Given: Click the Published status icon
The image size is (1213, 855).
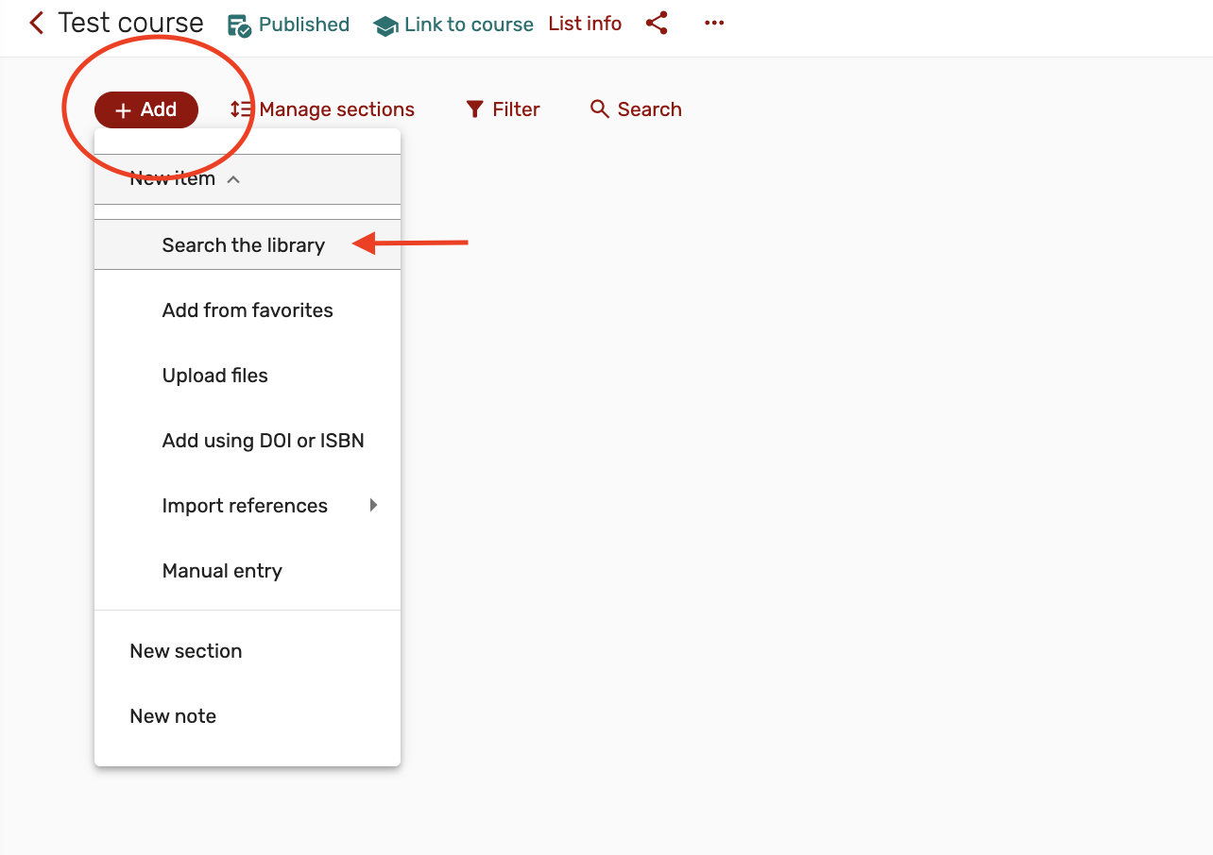Looking at the screenshot, I should 240,25.
